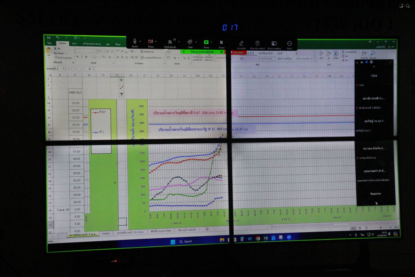
Task: Pause the Zoom screen share
Action: coord(221,44)
